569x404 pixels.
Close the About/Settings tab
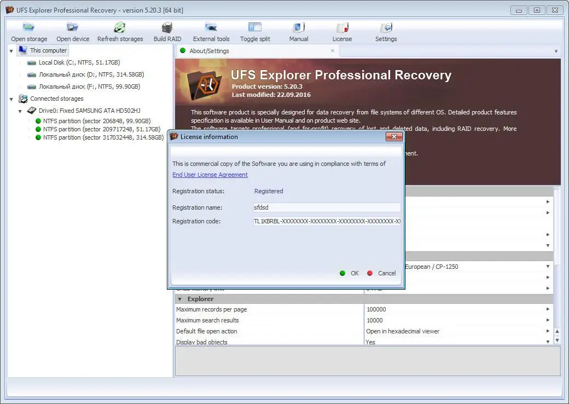click(x=333, y=51)
